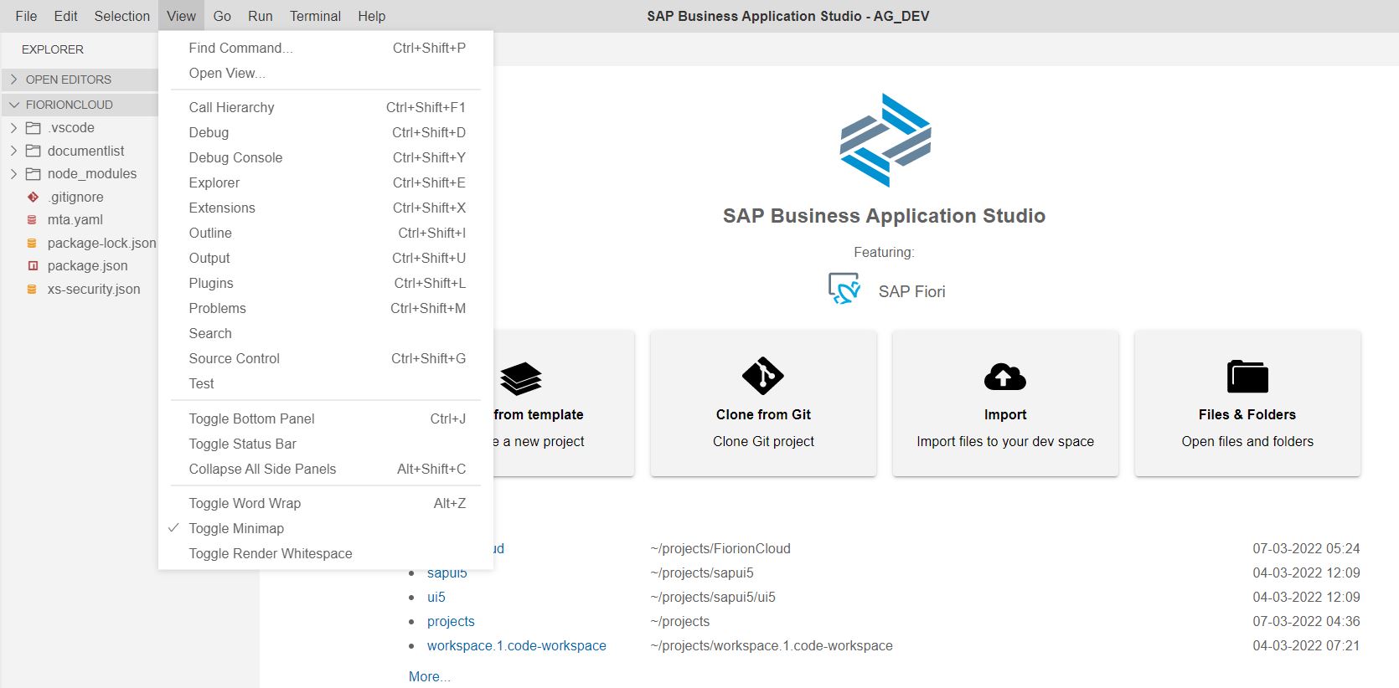This screenshot has width=1399, height=688.
Task: Toggle Word Wrap option
Action: pos(245,503)
